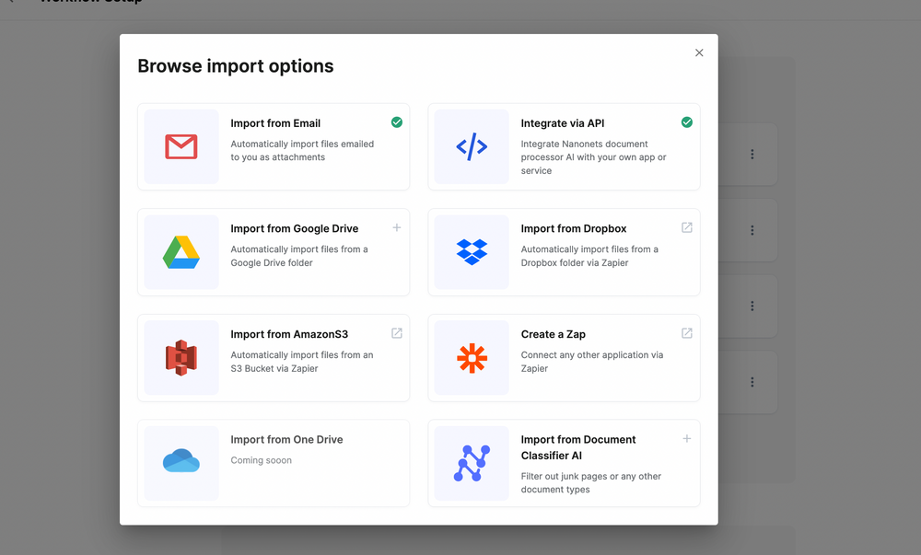921x555 pixels.
Task: Select the OneDrive cloud icon
Action: 181,462
